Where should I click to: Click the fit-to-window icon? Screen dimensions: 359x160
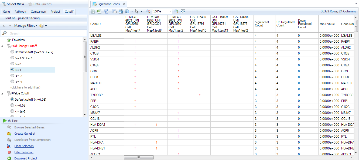tap(183, 11)
